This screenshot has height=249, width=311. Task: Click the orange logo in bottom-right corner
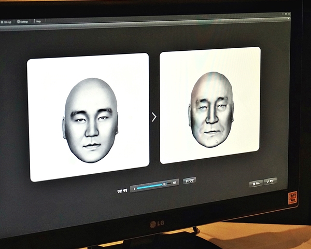click(x=293, y=198)
